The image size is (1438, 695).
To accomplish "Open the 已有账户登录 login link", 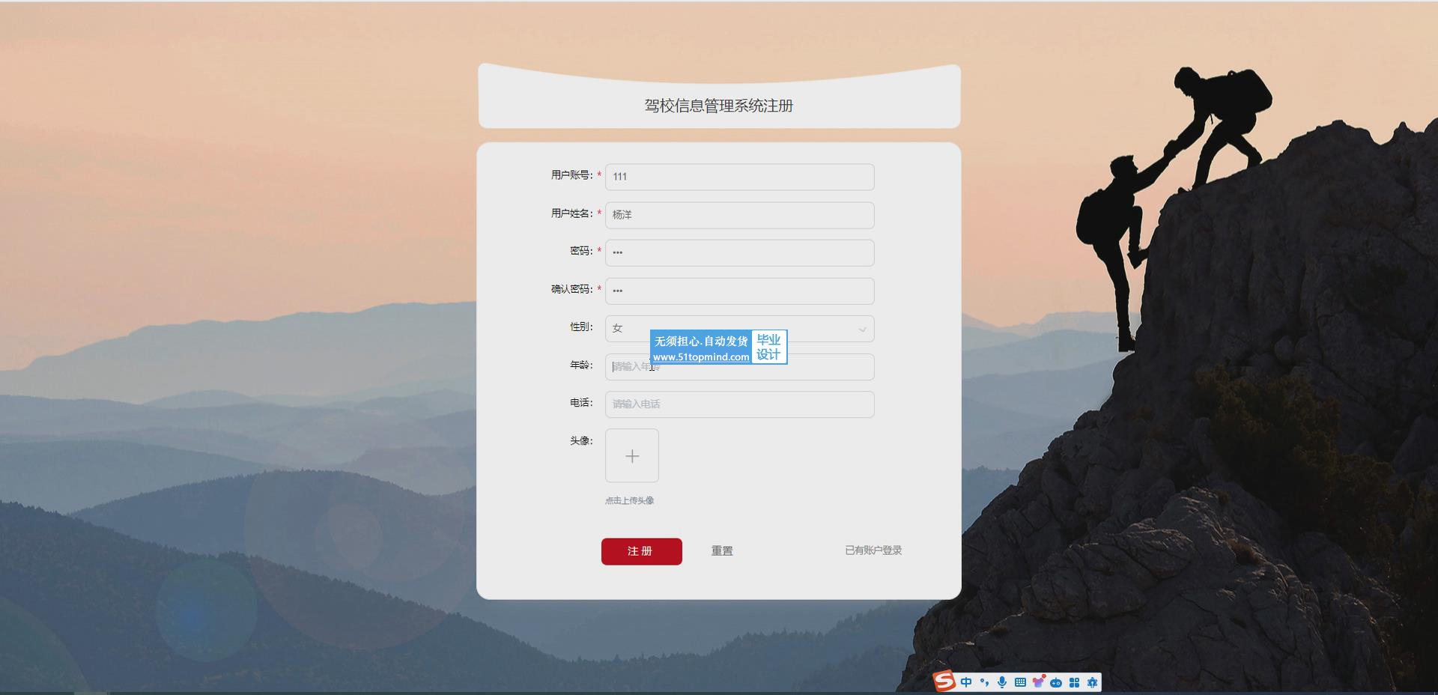I will [873, 550].
